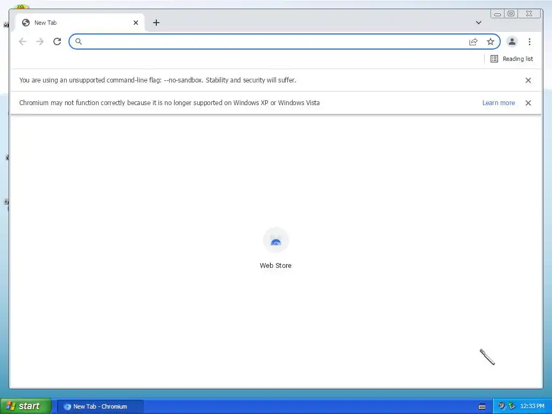Open the Windows start menu
The height and width of the screenshot is (414, 552).
click(25, 406)
